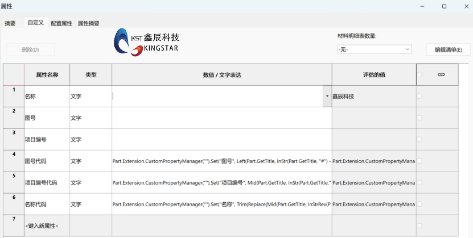This screenshot has height=238, width=473.
Task: Tick the link checkbox in the 名称 row
Action: click(419, 97)
